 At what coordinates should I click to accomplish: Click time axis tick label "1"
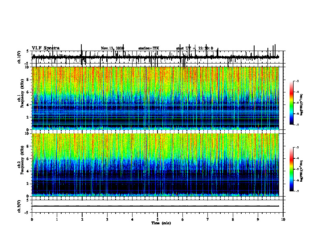coord(57,219)
